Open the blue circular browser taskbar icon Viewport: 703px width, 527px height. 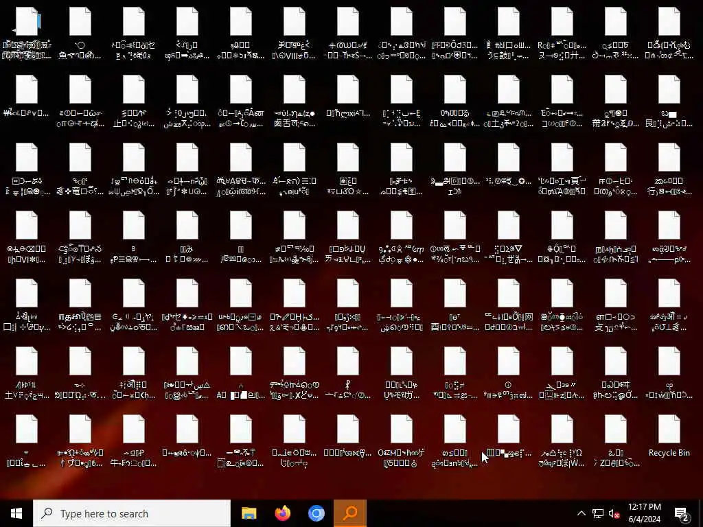coord(316,513)
